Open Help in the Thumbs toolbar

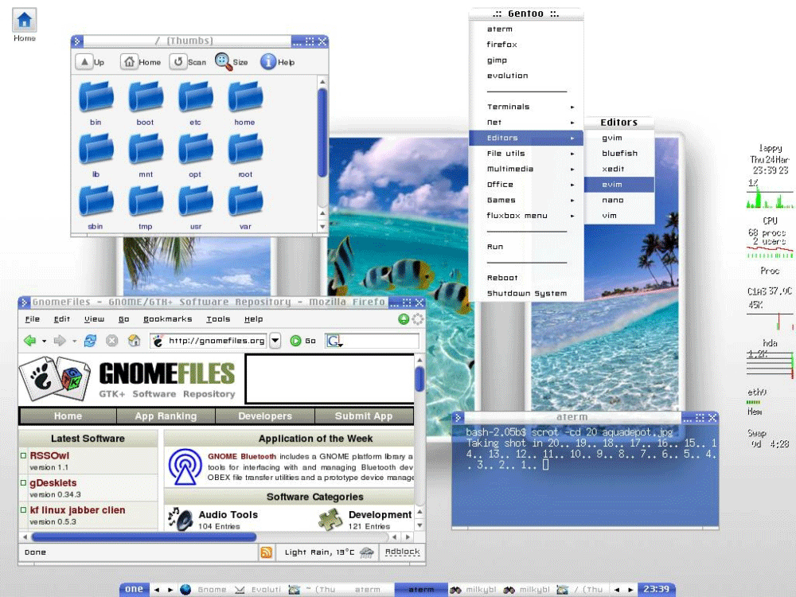click(x=277, y=62)
